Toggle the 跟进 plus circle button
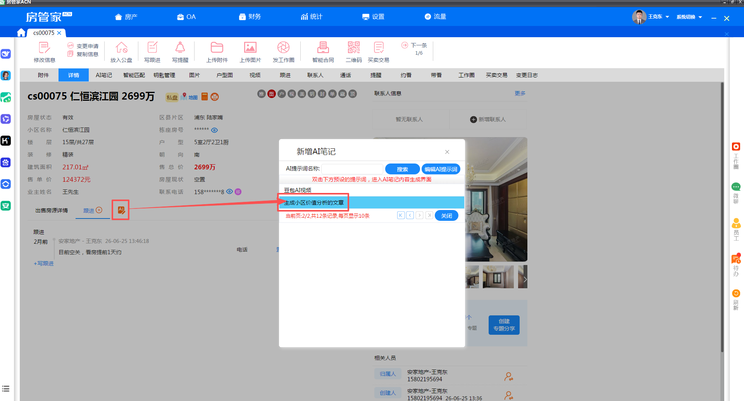 click(x=99, y=210)
